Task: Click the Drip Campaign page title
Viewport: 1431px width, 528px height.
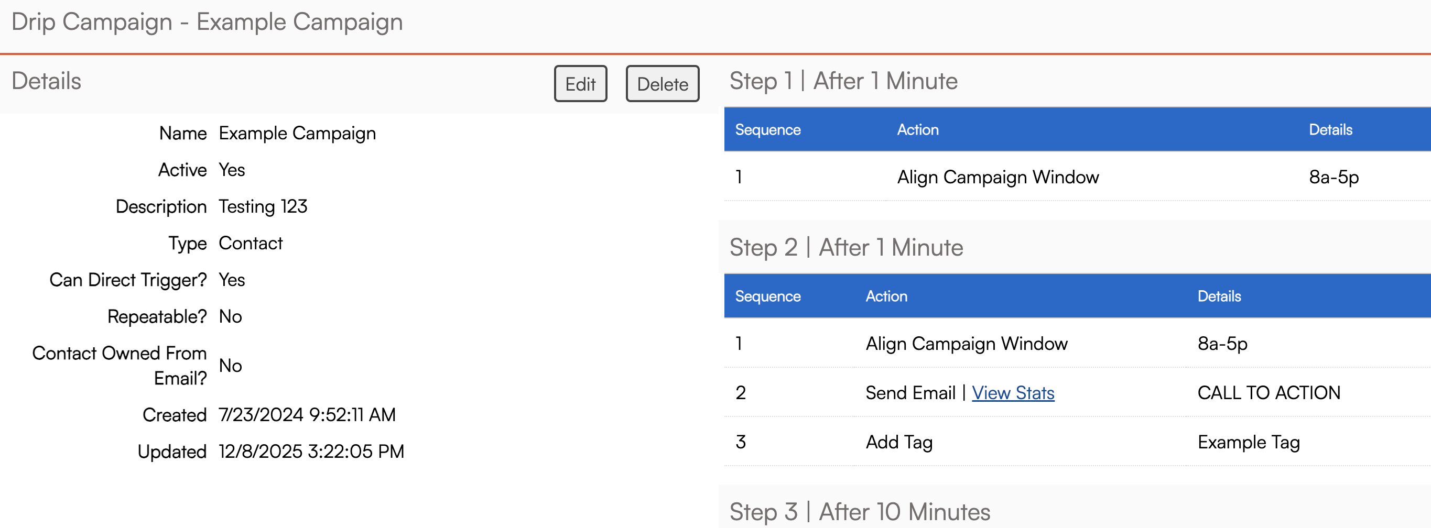Action: pyautogui.click(x=207, y=22)
